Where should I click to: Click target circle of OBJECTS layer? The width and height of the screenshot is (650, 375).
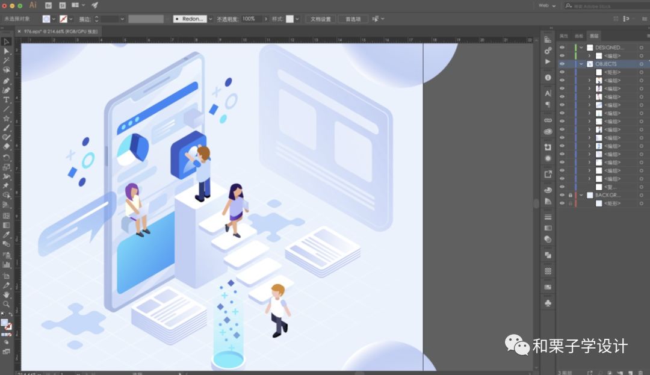(641, 64)
